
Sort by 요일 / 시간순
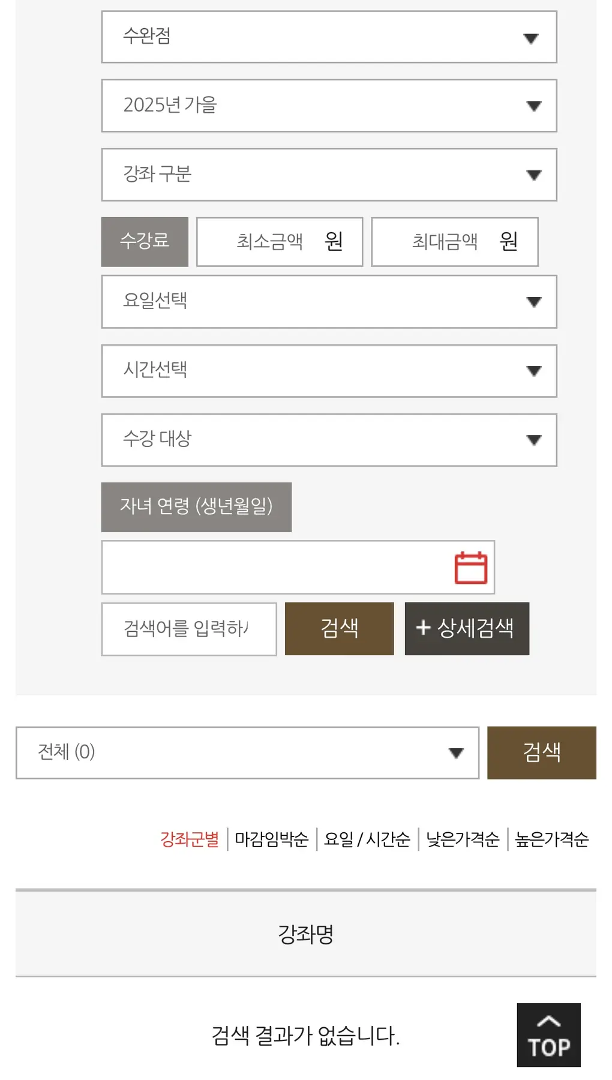point(367,839)
